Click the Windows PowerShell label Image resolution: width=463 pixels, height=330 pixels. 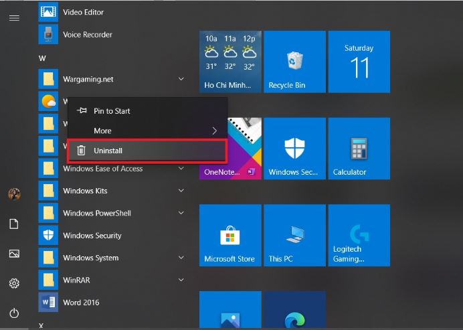coord(97,214)
